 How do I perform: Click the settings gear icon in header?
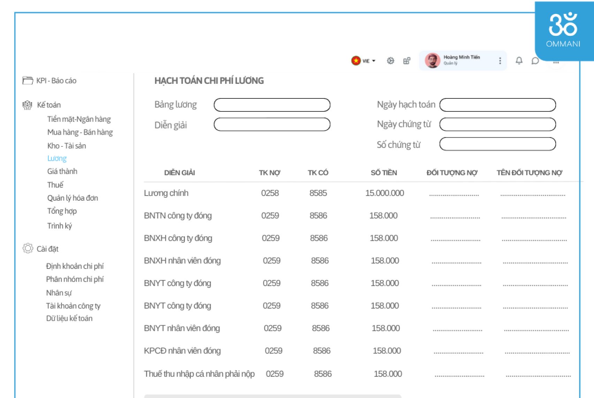(x=390, y=61)
